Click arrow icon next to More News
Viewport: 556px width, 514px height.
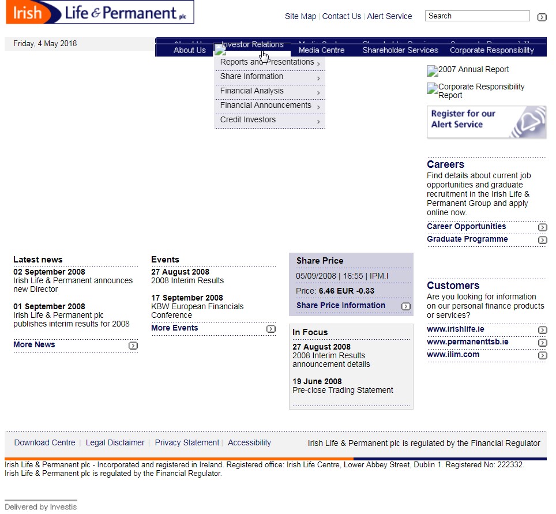point(133,345)
